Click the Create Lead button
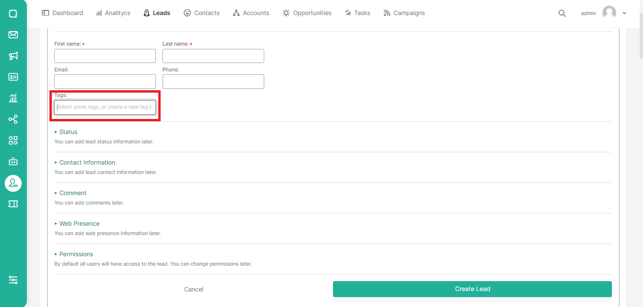 coord(472,289)
